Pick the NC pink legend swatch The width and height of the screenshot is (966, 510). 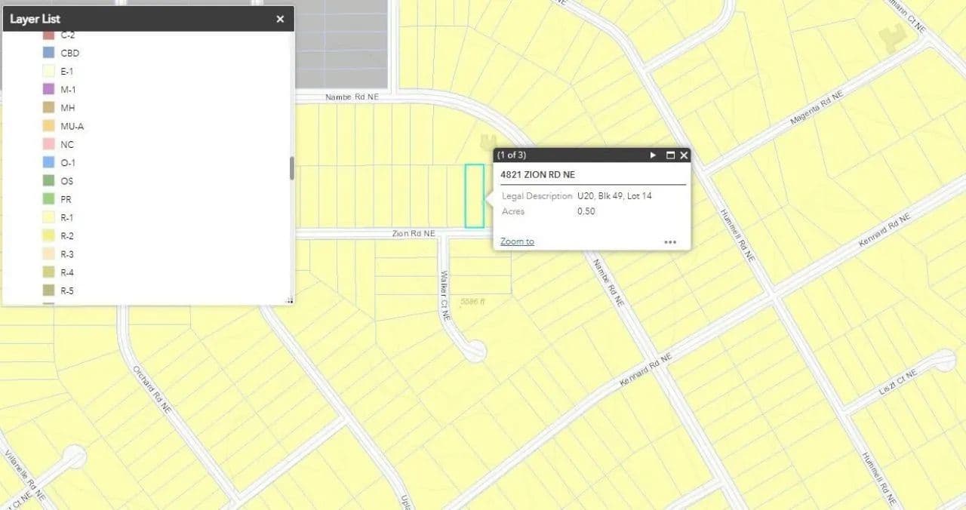pos(48,144)
